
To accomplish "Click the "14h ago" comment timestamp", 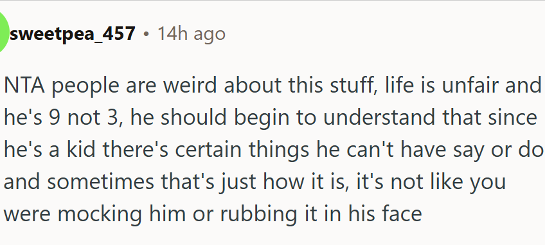I will pyautogui.click(x=191, y=34).
